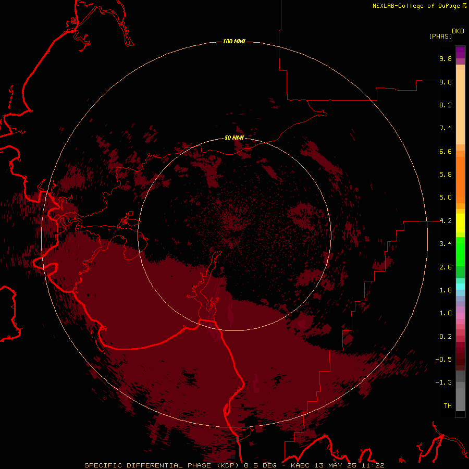This screenshot has height=469, width=469.
Task: Click the cyan segment of the color scale
Action: 460,286
